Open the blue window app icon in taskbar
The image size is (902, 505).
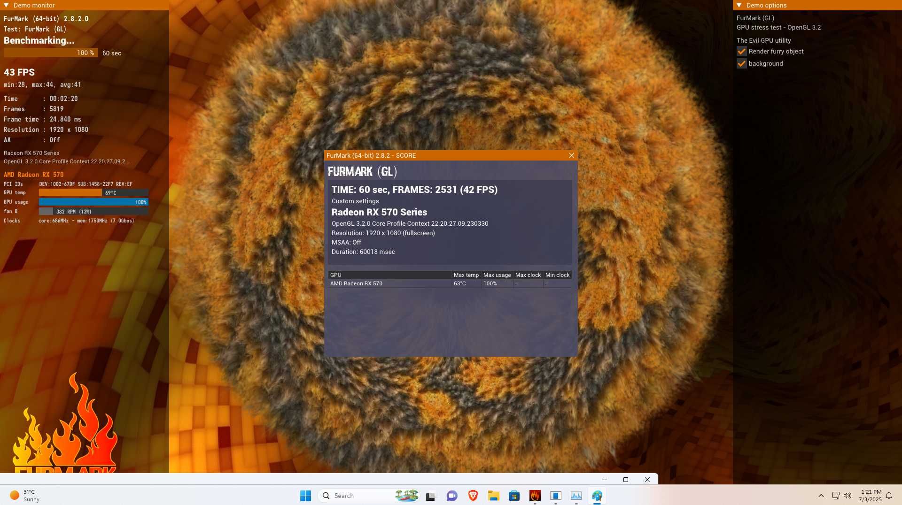(x=556, y=496)
